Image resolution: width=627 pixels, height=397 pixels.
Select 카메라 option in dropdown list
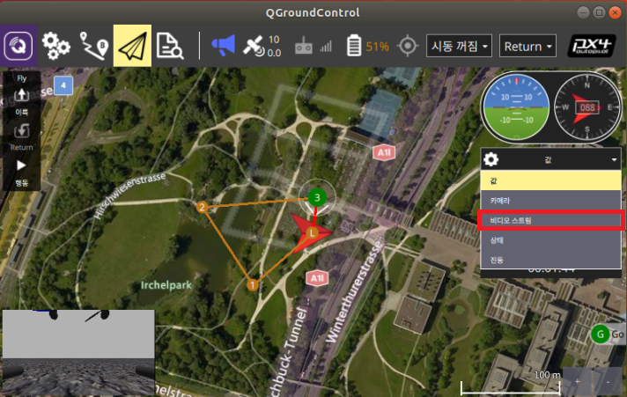[550, 201]
